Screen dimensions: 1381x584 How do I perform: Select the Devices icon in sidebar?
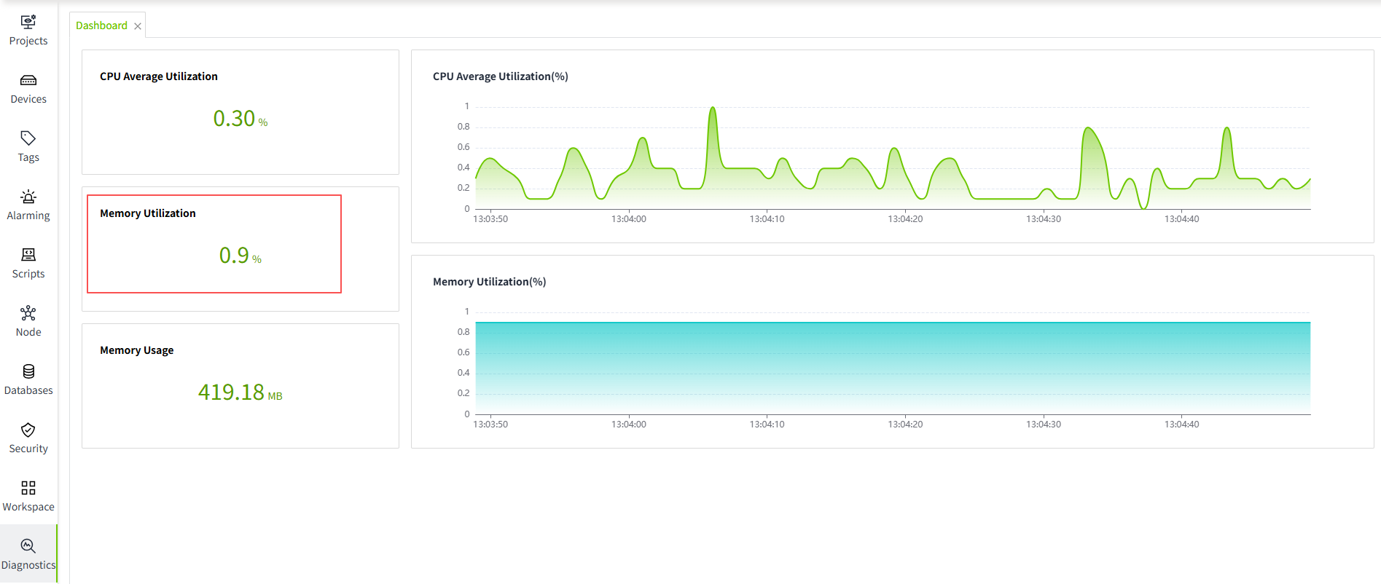(28, 81)
